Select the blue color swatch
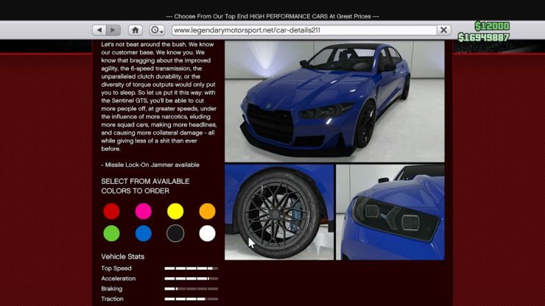This screenshot has height=306, width=545. click(143, 234)
